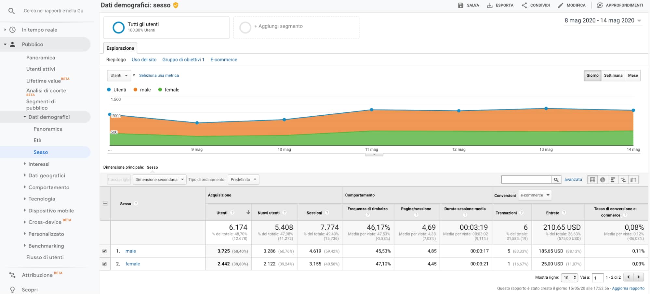650x294 pixels.
Task: Switch to pie chart table view
Action: (x=603, y=180)
